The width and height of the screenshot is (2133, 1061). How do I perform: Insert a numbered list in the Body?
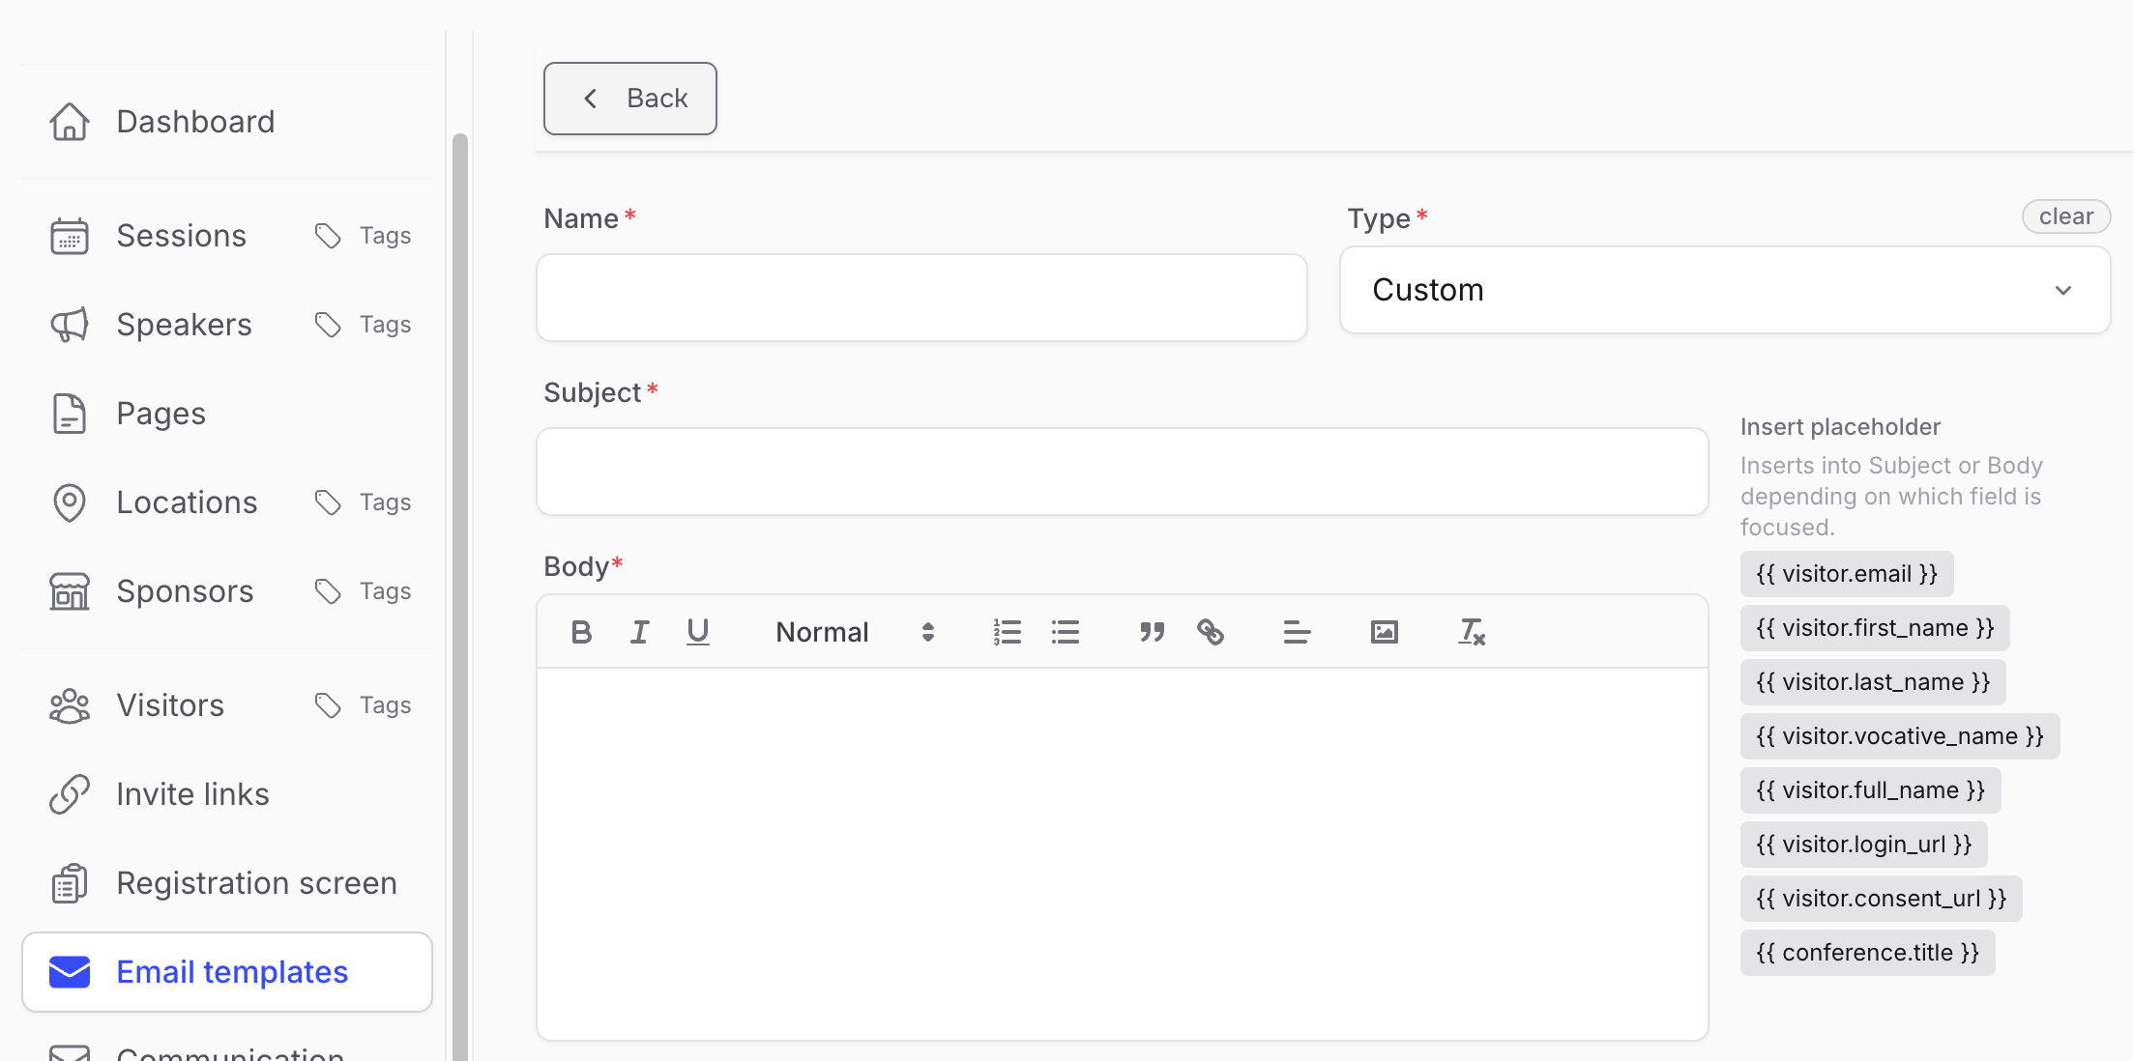point(1007,632)
